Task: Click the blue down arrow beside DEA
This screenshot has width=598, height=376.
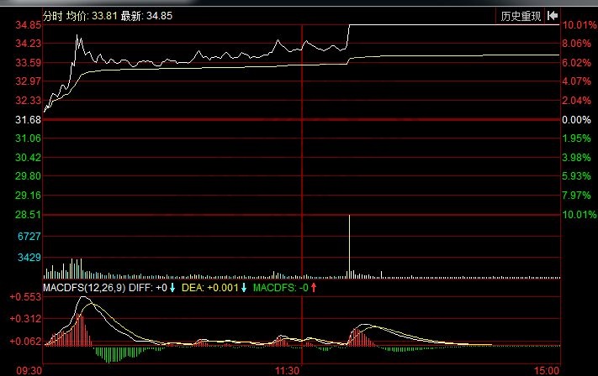Action: [x=244, y=289]
